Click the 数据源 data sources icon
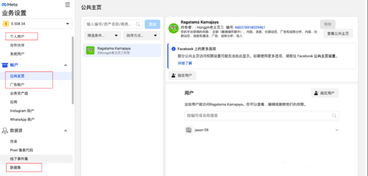 pos(5,131)
